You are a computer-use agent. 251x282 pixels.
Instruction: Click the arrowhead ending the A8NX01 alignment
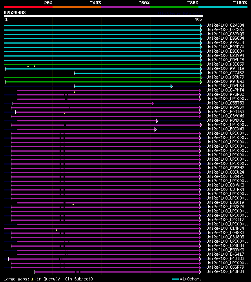pyautogui.click(x=157, y=121)
